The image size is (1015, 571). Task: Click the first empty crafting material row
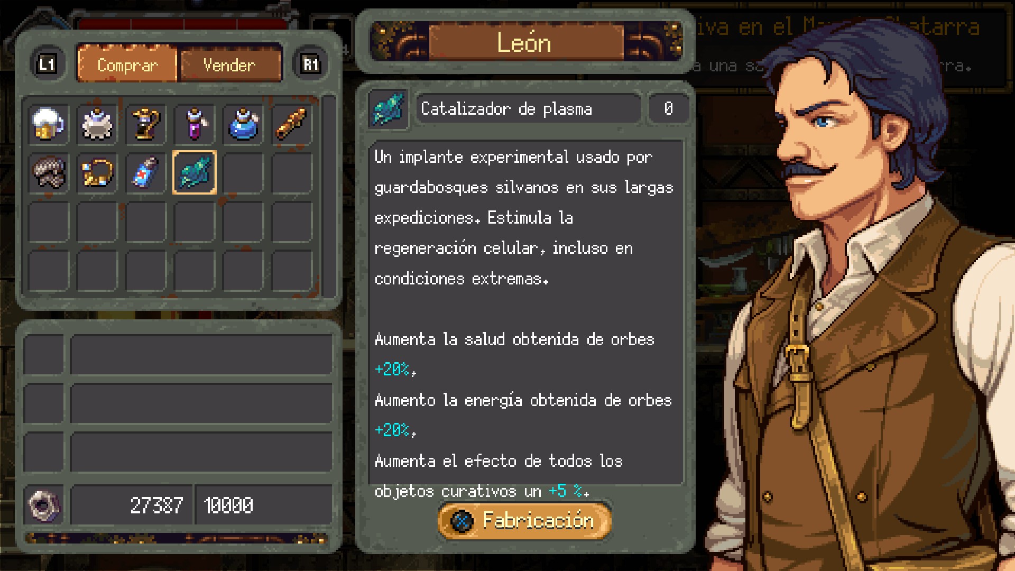[178, 354]
